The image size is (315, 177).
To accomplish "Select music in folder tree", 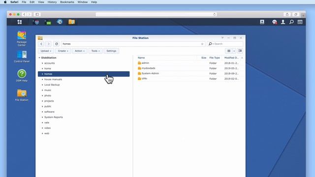I will point(48,90).
